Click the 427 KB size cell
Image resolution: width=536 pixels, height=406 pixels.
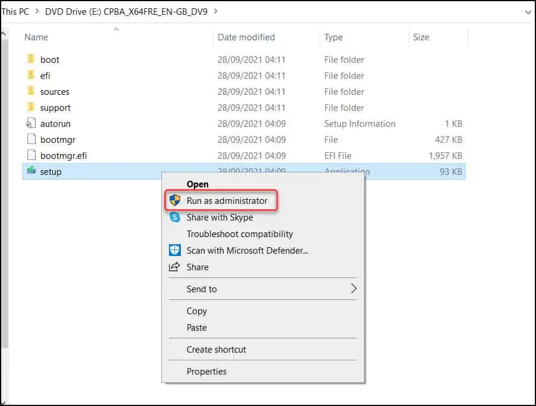click(448, 140)
